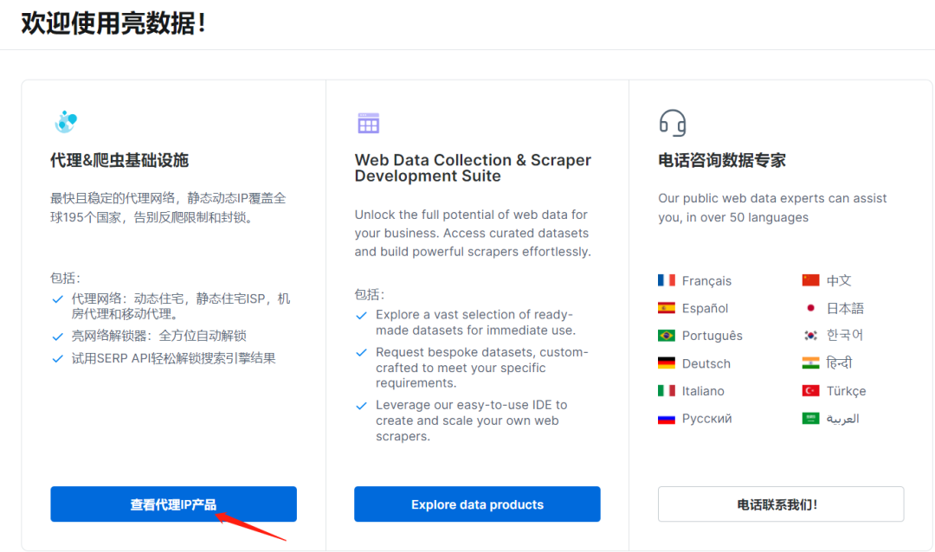
Task: Click the Spanish flag icon
Action: 667,308
